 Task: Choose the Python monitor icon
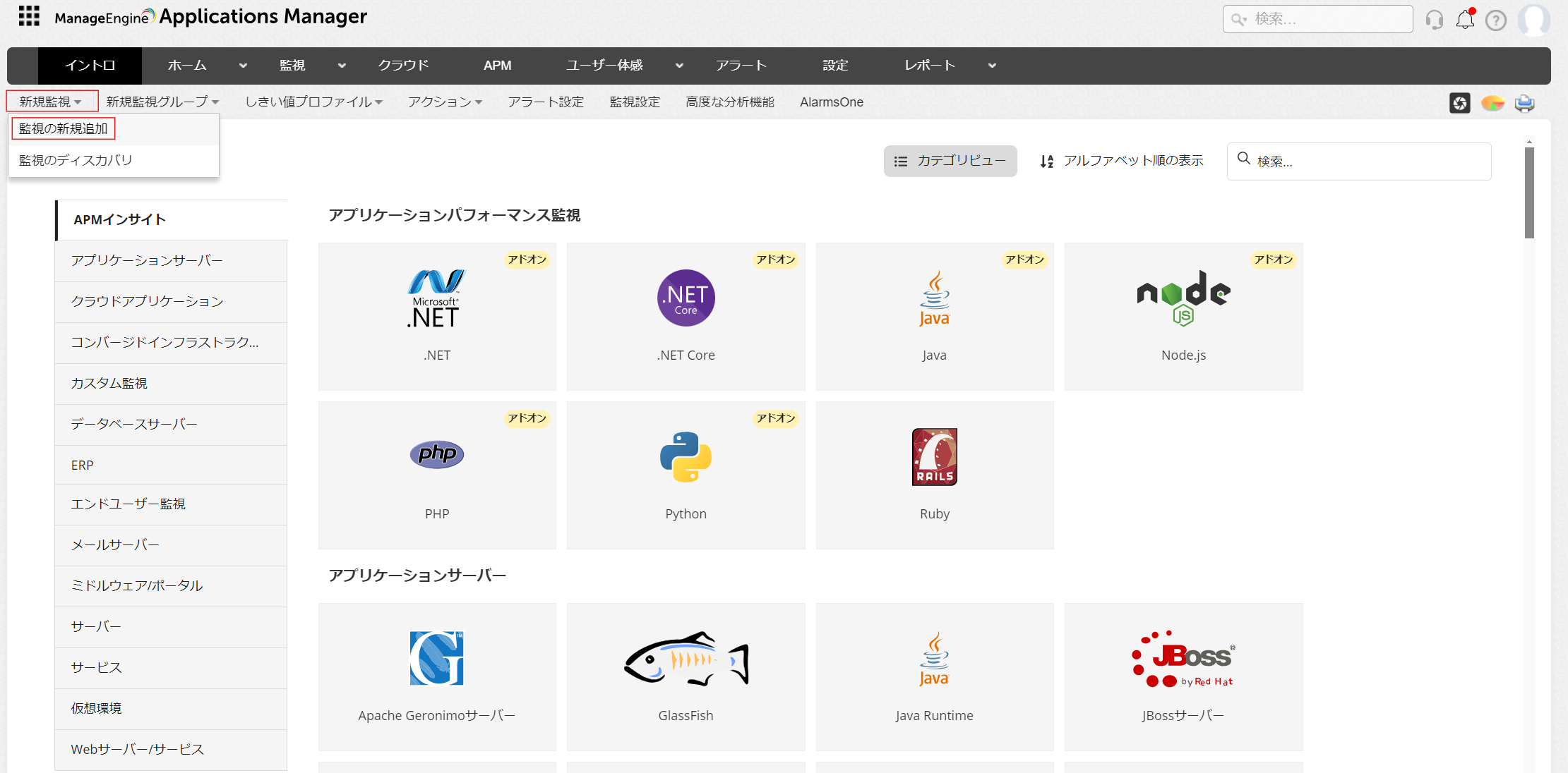686,457
